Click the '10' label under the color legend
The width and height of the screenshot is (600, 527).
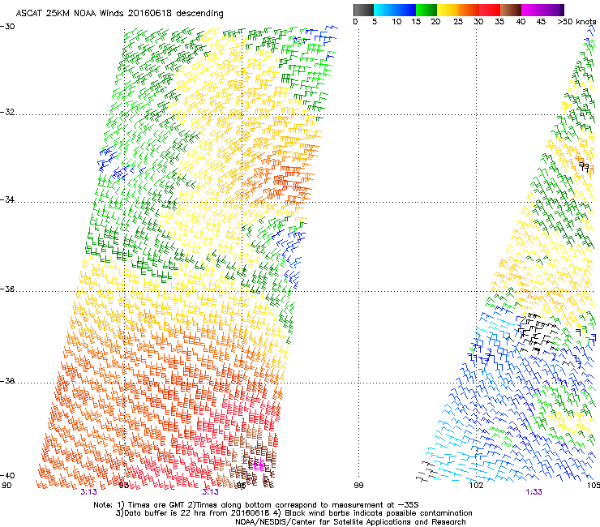(396, 22)
